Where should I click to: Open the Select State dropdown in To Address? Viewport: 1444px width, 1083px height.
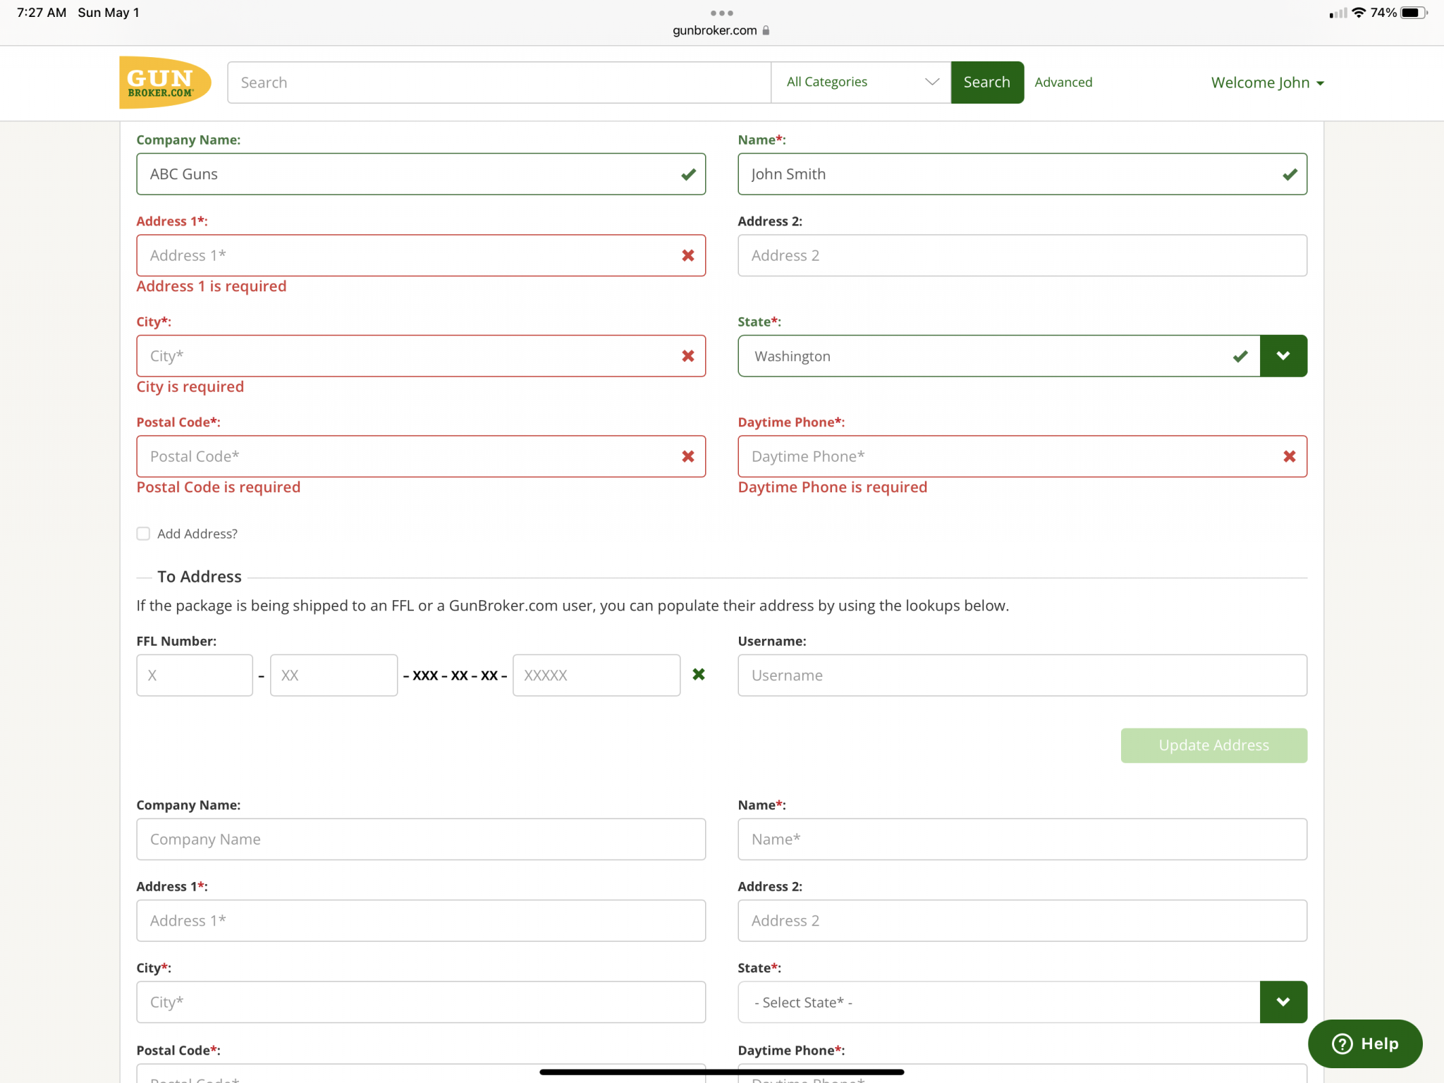(x=1283, y=1002)
